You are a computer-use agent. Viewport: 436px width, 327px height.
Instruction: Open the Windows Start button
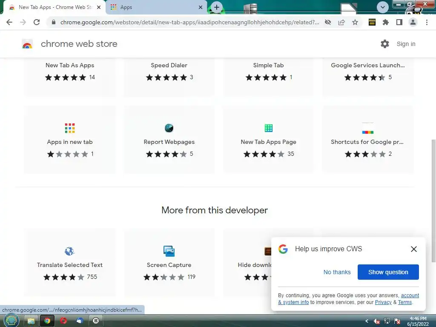pos(11,321)
